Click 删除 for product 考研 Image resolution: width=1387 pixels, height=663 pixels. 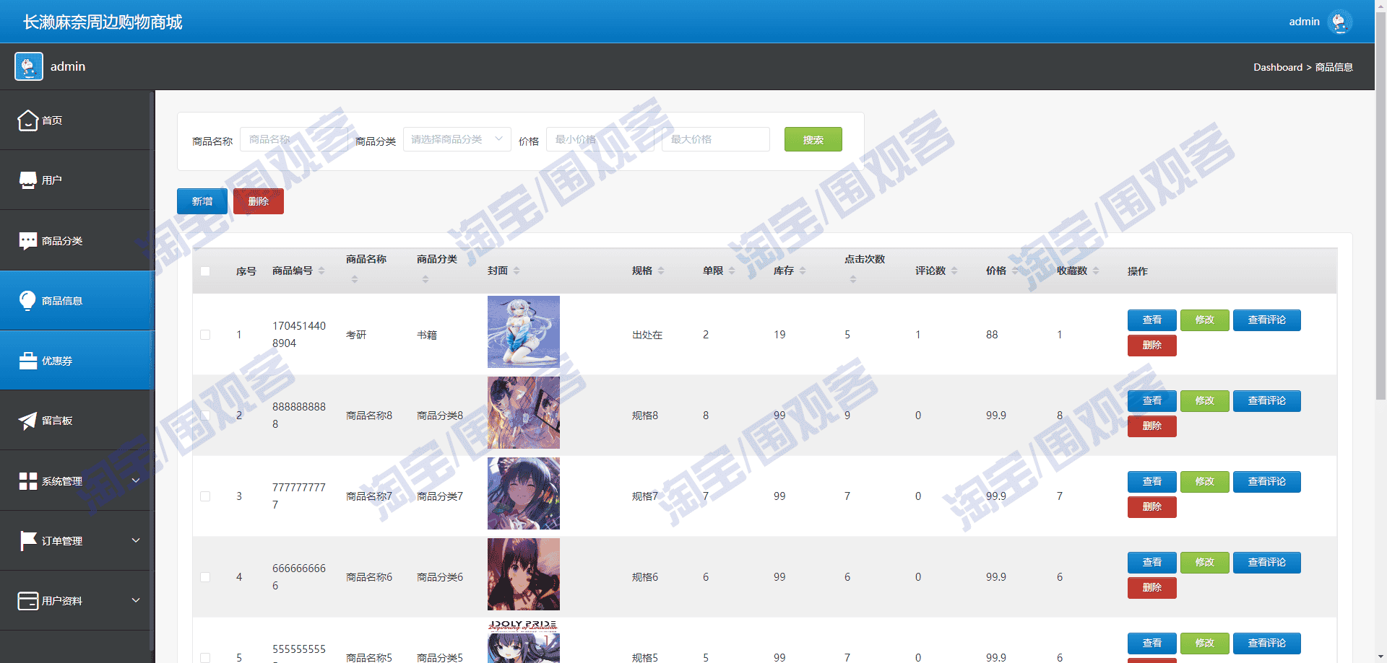[x=1151, y=345]
